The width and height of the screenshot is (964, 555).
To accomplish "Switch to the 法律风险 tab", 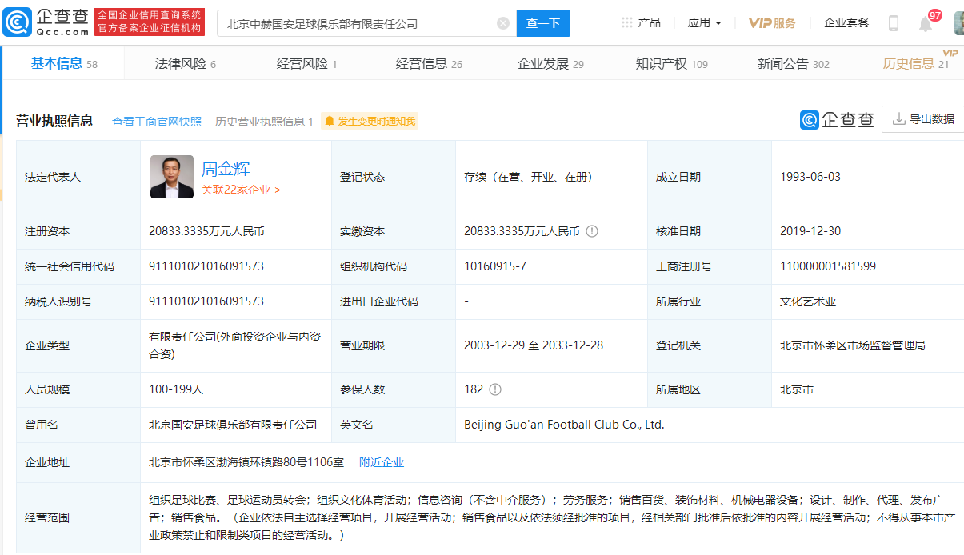I will 185,64.
